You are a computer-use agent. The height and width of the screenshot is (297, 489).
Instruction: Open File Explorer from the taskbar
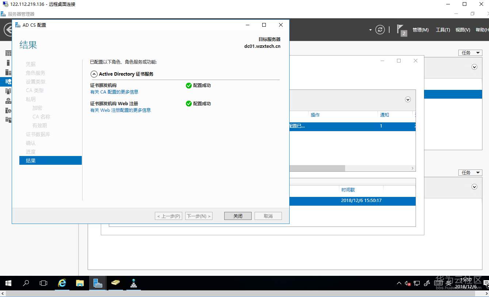tap(80, 283)
